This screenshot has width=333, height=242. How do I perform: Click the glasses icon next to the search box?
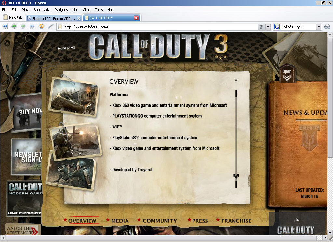(x=327, y=27)
